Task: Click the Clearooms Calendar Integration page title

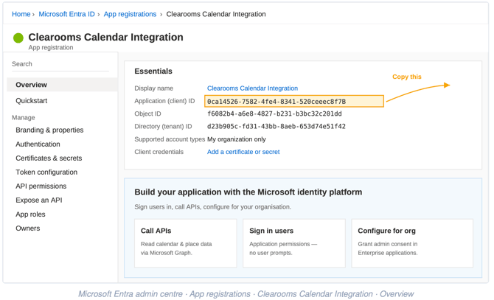Action: [x=106, y=37]
